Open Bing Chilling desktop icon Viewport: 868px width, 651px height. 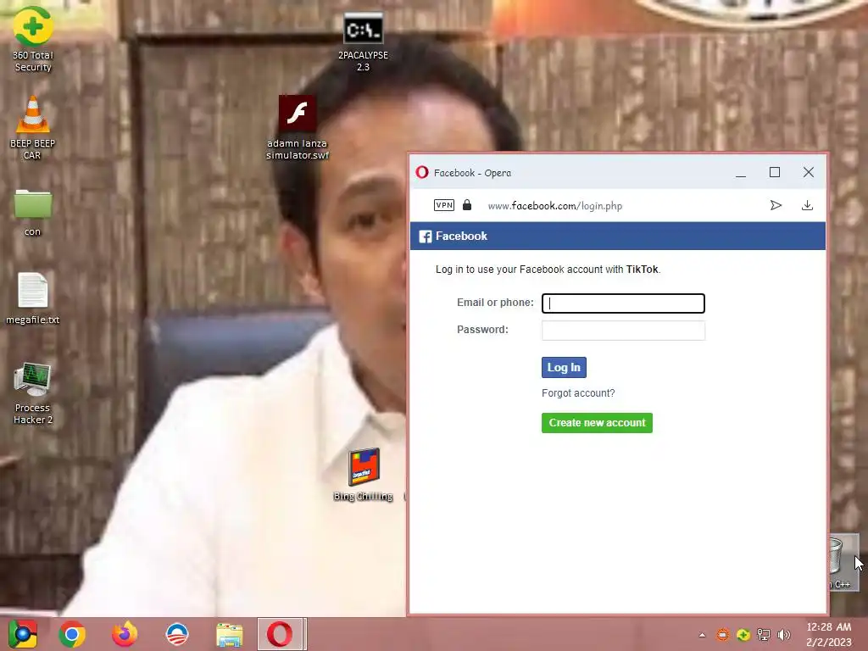(x=363, y=475)
